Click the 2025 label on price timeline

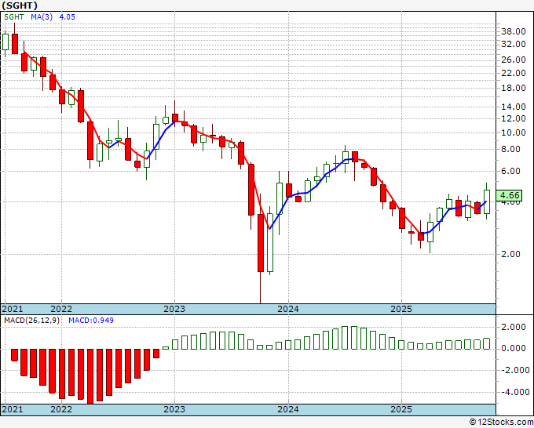pyautogui.click(x=401, y=309)
